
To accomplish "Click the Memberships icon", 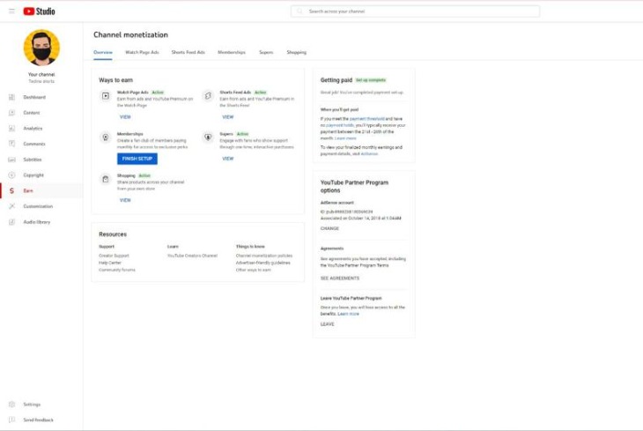I will click(x=106, y=137).
